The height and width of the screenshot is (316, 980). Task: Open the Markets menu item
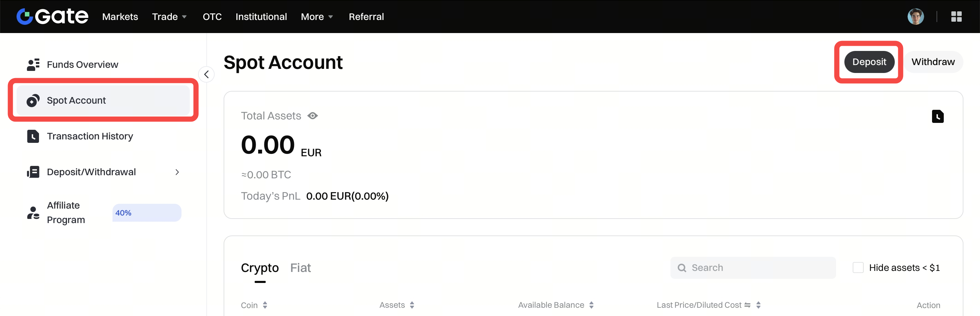coord(120,17)
